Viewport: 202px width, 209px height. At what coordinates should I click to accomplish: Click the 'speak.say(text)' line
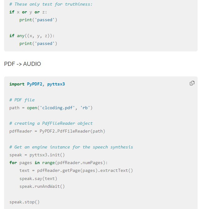point(38,178)
